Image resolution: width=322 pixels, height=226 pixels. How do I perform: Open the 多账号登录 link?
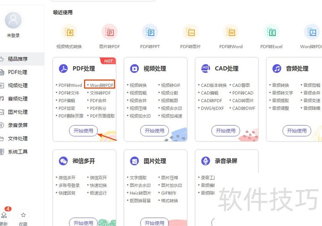point(69,185)
